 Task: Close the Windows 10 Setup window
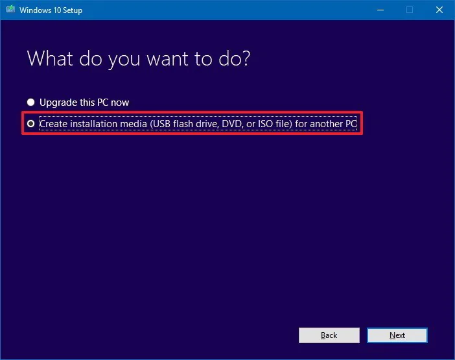[439, 10]
